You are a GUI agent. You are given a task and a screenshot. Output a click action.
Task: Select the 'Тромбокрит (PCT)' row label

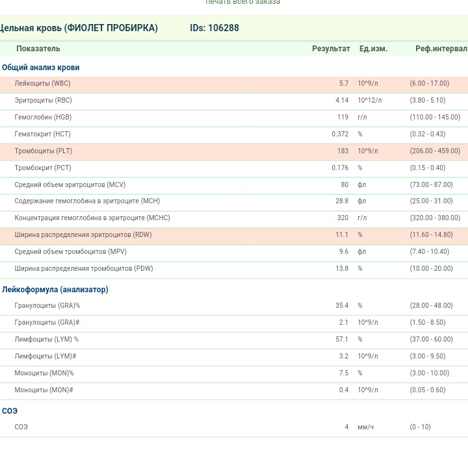point(43,168)
